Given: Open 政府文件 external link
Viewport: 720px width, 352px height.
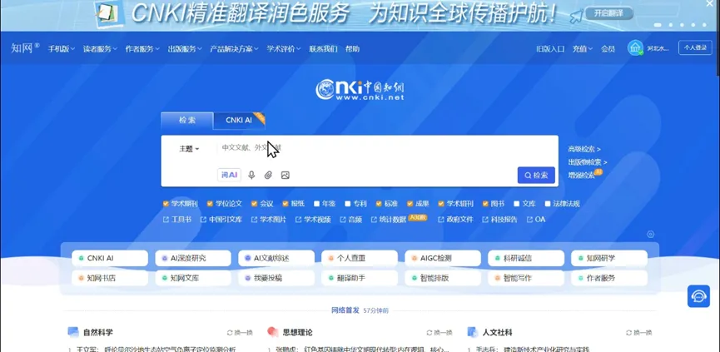Looking at the screenshot, I should (455, 220).
